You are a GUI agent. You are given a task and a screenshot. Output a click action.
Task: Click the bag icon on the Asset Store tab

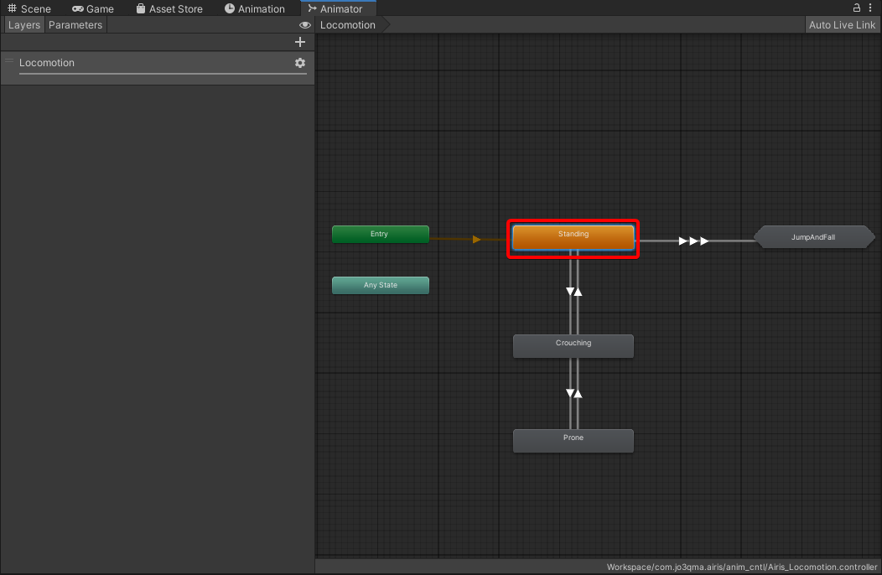(140, 8)
